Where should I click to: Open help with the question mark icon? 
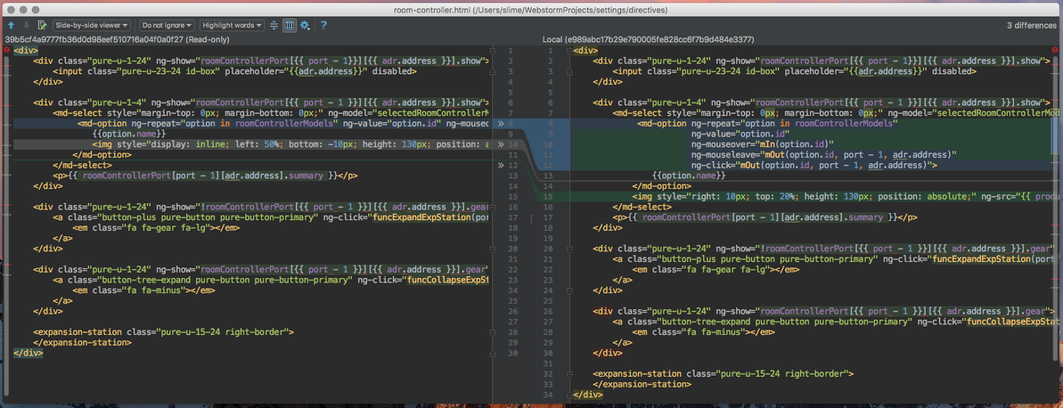pyautogui.click(x=324, y=25)
